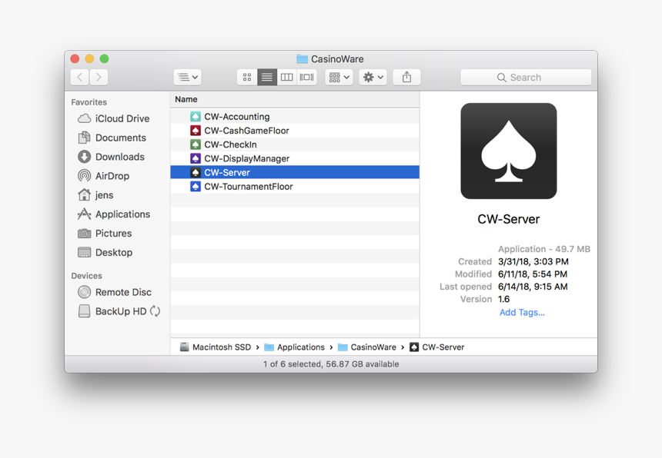
Task: Click the Documents sidebar icon
Action: coord(85,138)
